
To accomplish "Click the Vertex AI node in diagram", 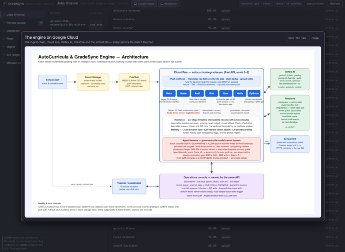I will tap(290, 79).
